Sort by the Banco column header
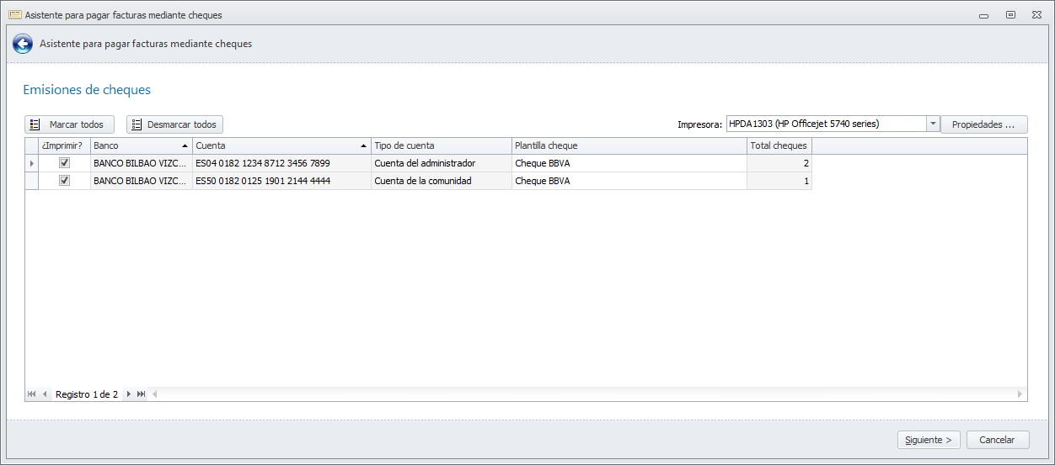The height and width of the screenshot is (465, 1055). pos(142,145)
